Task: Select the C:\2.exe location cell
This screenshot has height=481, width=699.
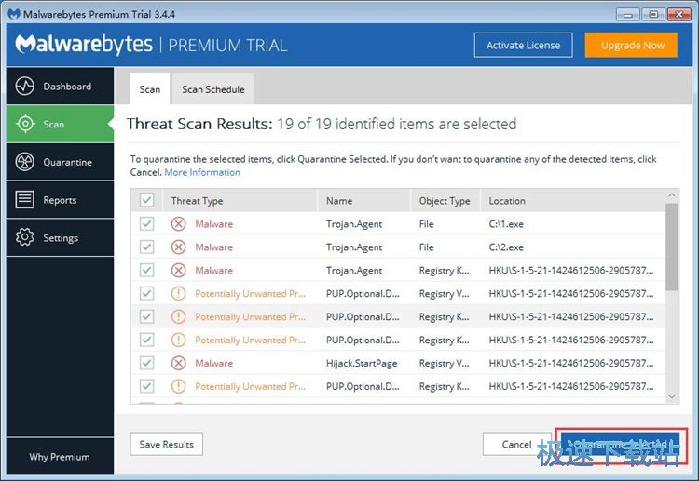Action: 506,247
